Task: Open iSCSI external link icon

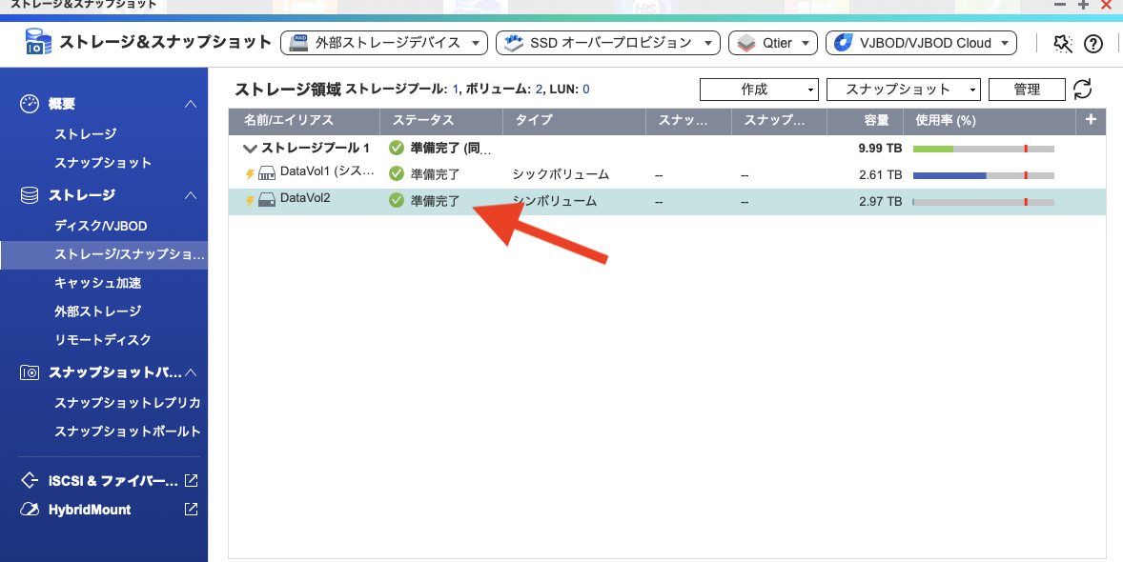Action: [x=192, y=480]
